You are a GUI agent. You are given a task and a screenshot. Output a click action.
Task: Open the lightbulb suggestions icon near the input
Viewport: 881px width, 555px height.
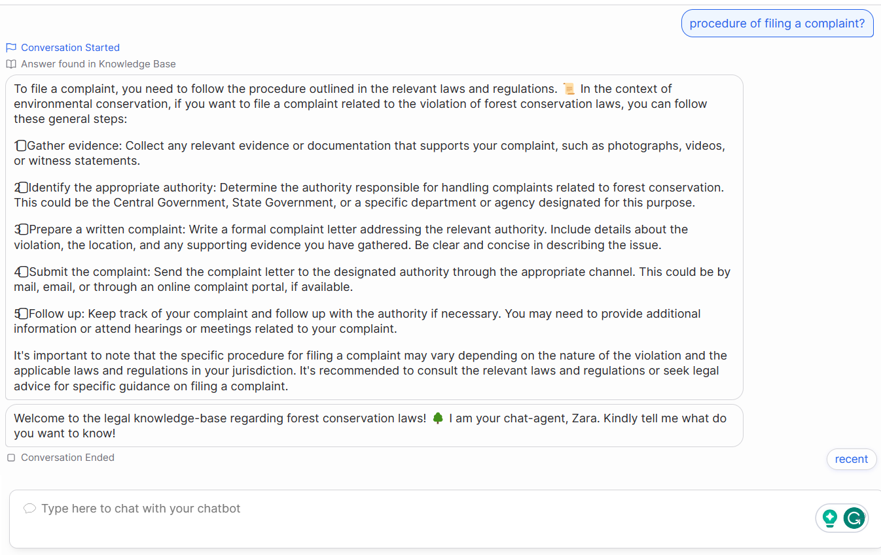[x=830, y=518]
